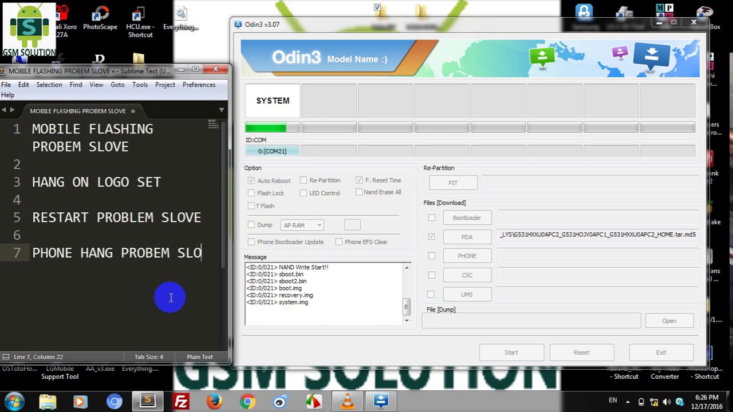The image size is (733, 412).
Task: Show hidden system tray icons
Action: click(x=628, y=402)
